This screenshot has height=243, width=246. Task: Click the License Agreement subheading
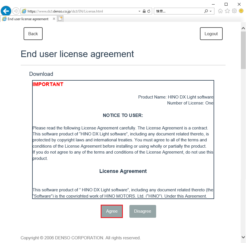tap(123, 171)
